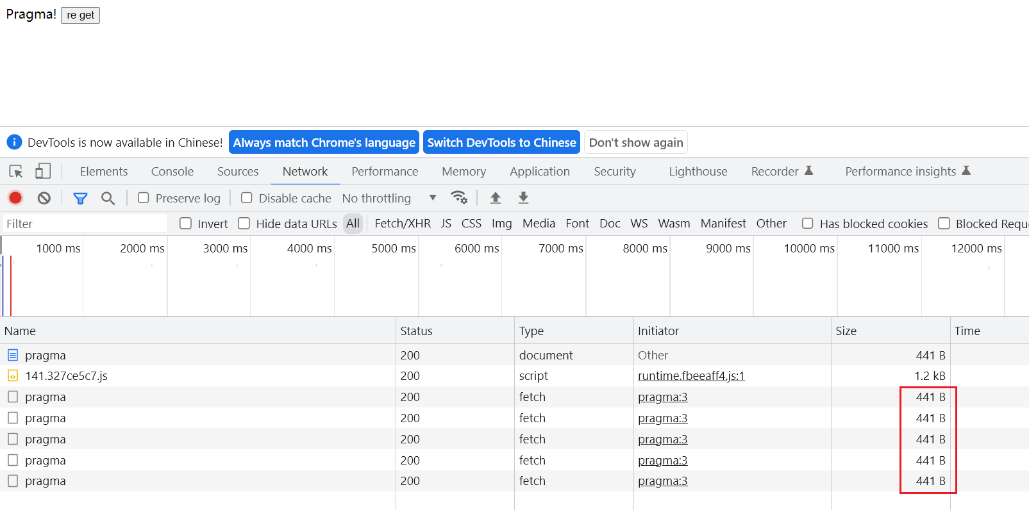Filter requests by CSS type
The width and height of the screenshot is (1029, 510).
click(x=471, y=224)
